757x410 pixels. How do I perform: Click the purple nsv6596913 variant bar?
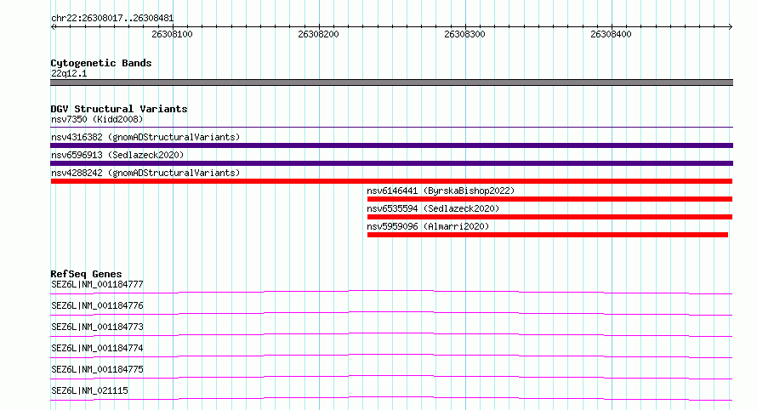pos(391,163)
